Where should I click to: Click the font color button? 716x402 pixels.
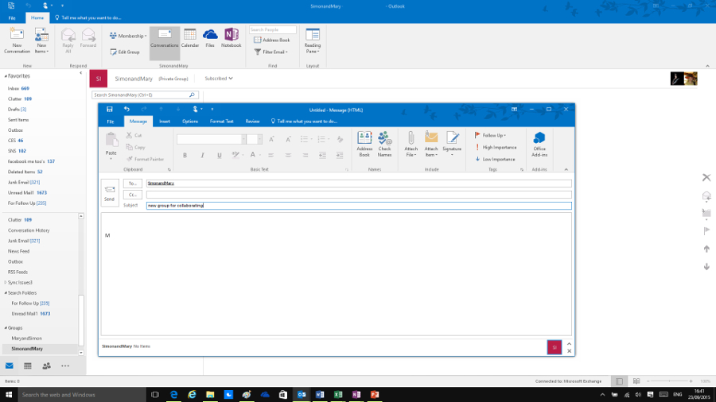click(252, 156)
